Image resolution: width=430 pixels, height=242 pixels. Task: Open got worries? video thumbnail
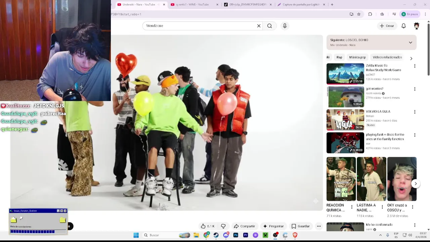(345, 97)
